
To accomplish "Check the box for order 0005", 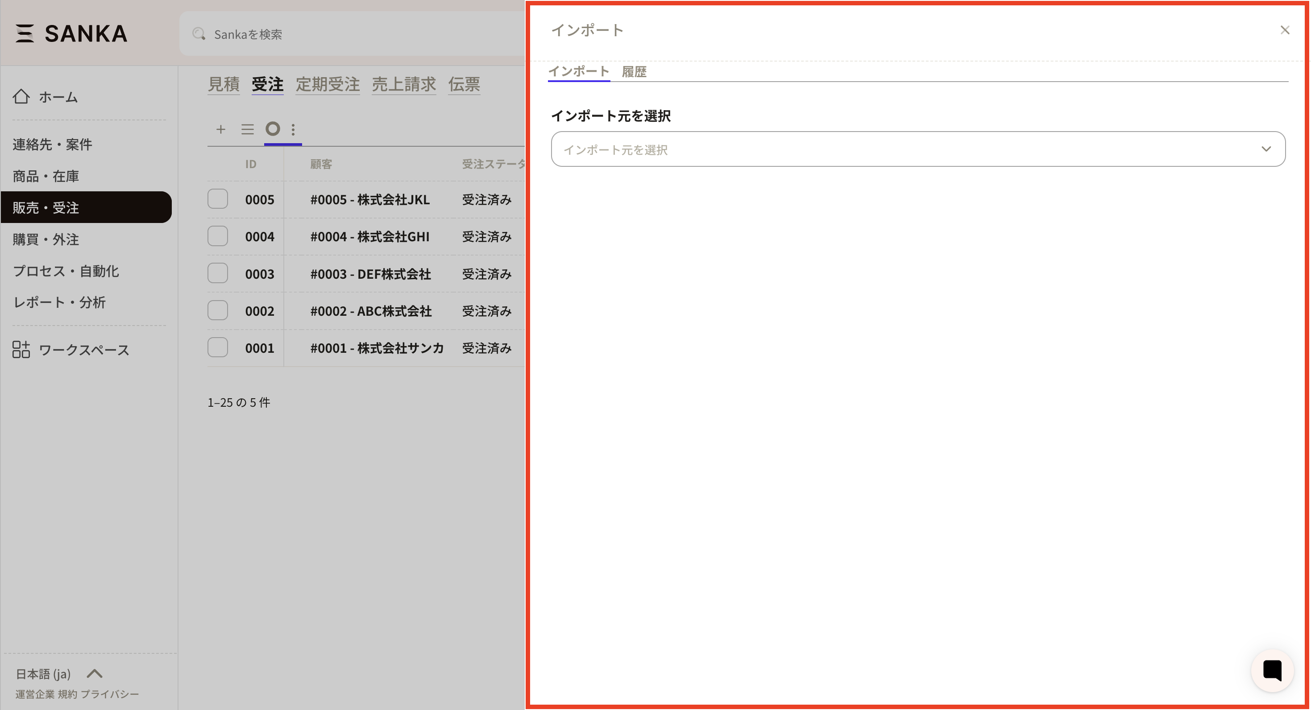I will pos(218,199).
